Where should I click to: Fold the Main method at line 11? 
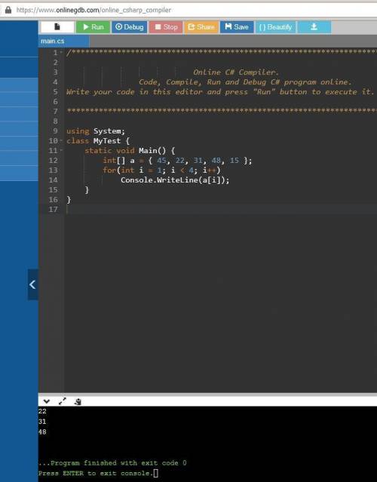(x=61, y=151)
